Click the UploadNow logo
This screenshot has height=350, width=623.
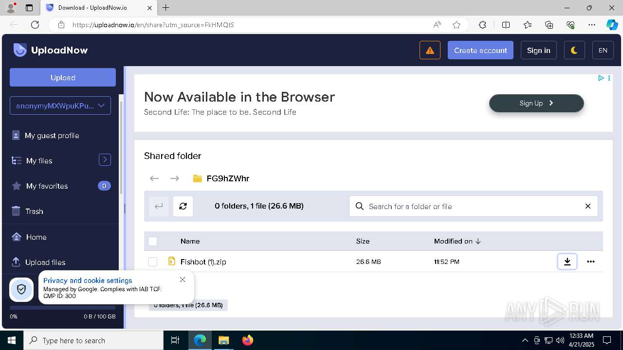click(x=51, y=50)
